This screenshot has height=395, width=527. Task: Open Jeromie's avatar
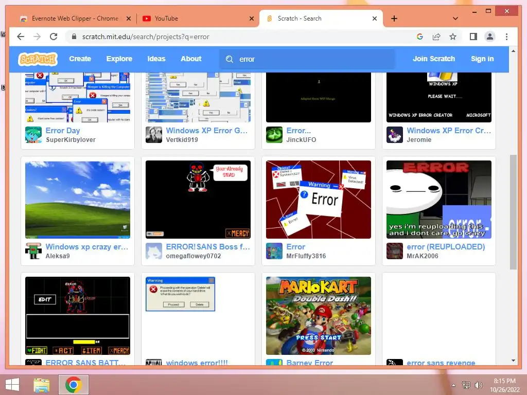pyautogui.click(x=395, y=135)
